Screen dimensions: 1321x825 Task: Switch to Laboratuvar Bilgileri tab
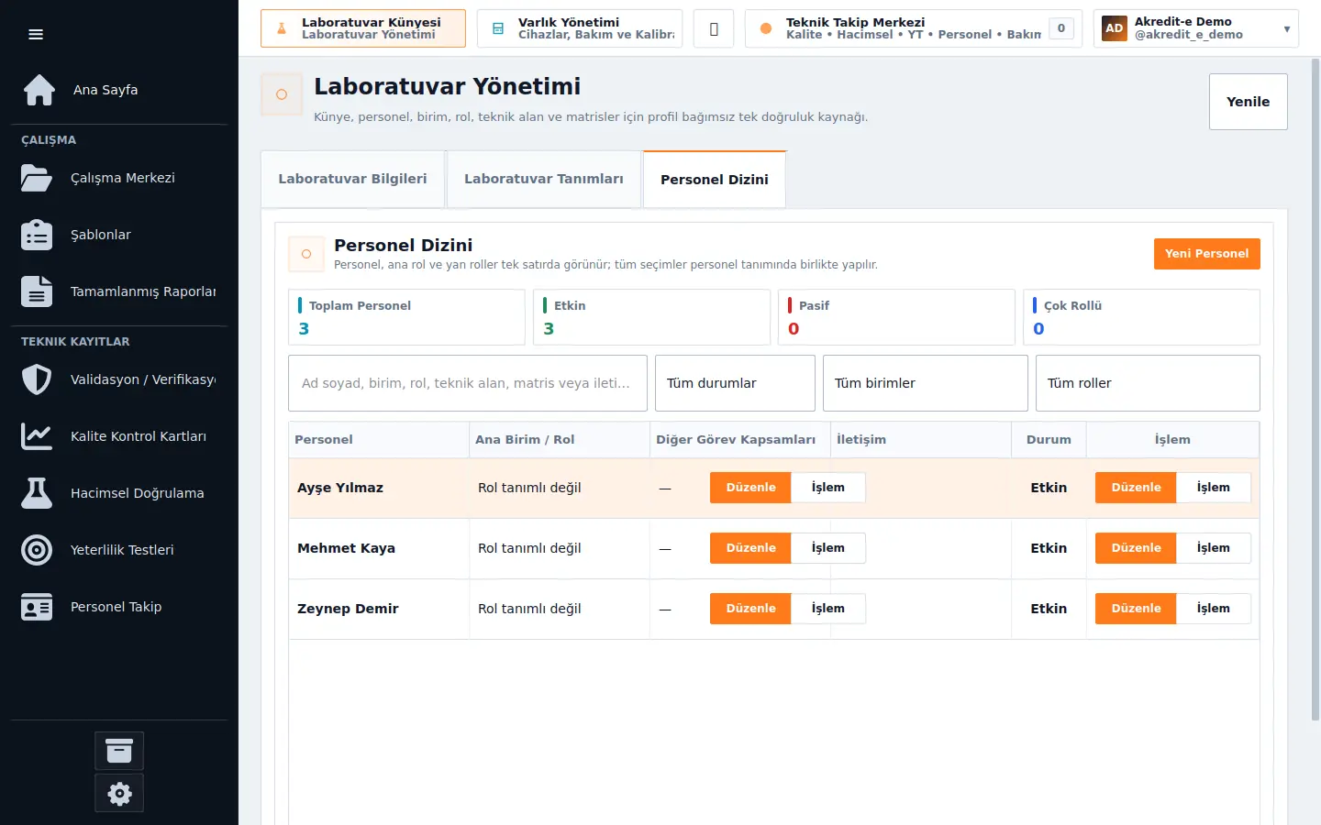(x=353, y=179)
